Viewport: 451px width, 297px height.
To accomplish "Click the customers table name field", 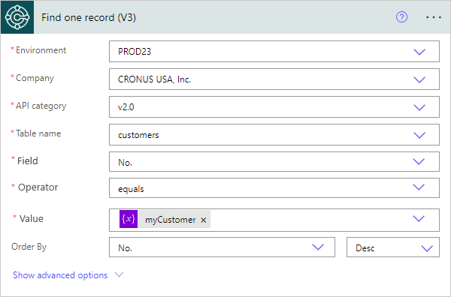I will tap(274, 135).
